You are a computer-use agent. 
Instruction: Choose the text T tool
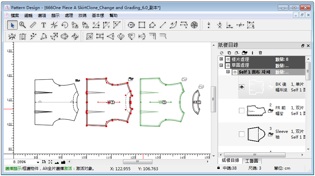pyautogui.click(x=44, y=25)
